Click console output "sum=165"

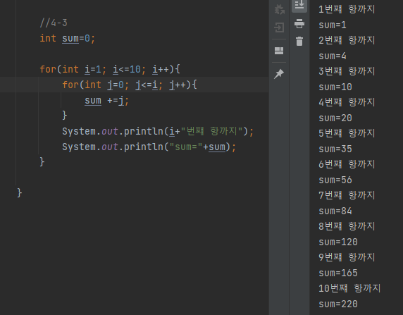click(338, 273)
